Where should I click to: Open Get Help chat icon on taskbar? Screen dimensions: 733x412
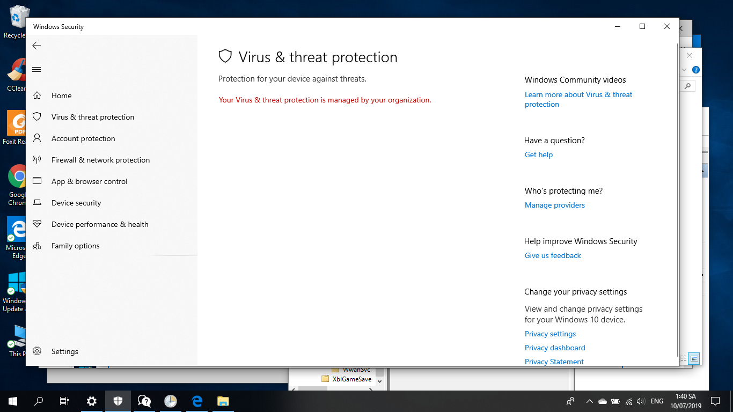pos(144,401)
